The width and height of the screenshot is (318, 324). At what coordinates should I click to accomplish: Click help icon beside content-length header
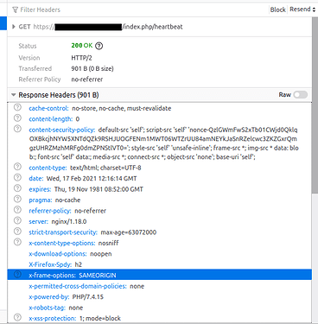[17, 118]
